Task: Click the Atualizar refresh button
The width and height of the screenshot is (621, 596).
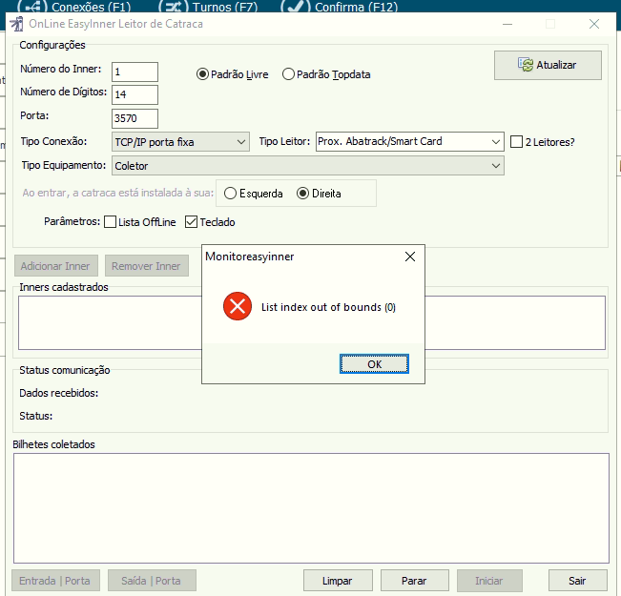Action: pyautogui.click(x=548, y=65)
